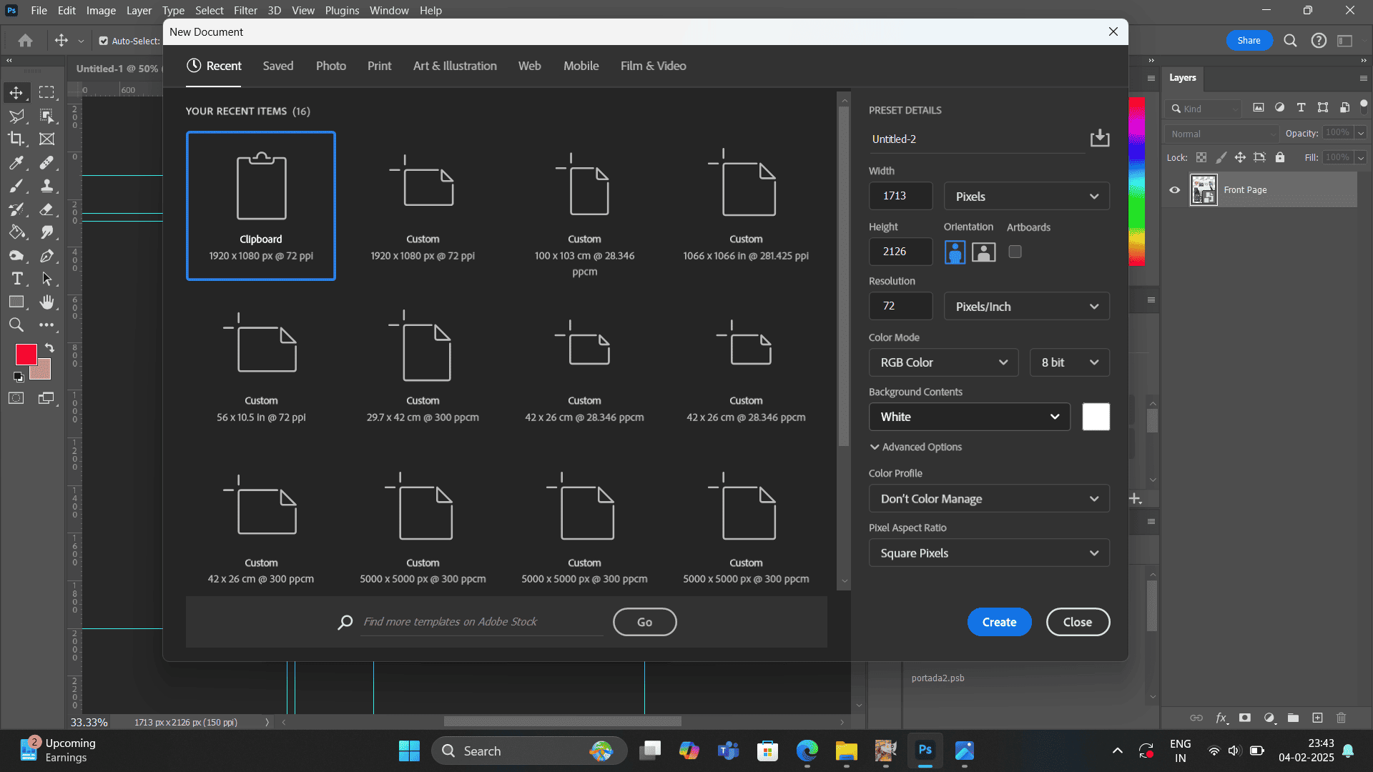Open the Normal blend mode dropdown

(1221, 134)
